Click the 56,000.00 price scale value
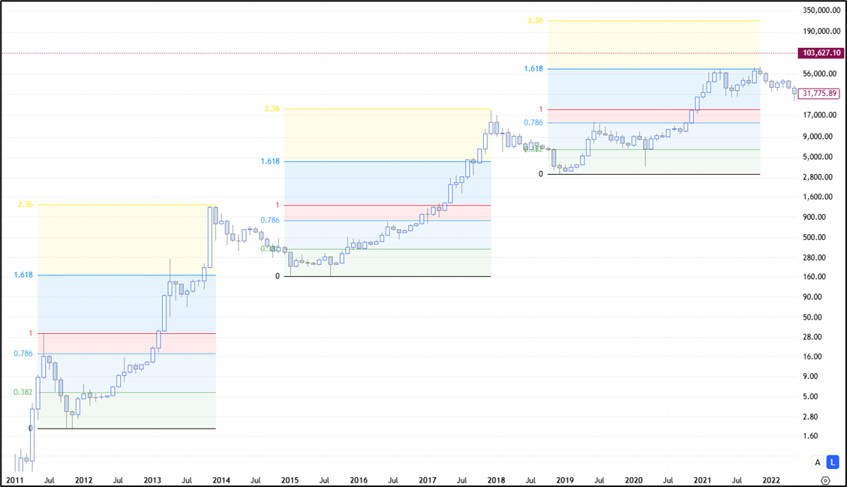 click(819, 74)
